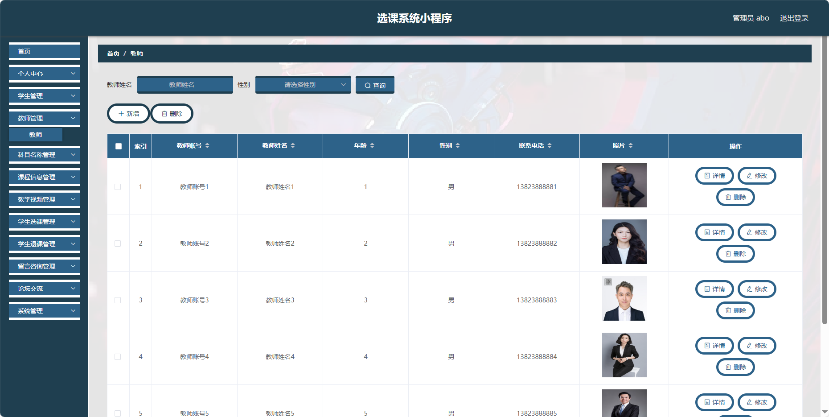
Task: Delete the 教师账号1 row
Action: pos(735,197)
